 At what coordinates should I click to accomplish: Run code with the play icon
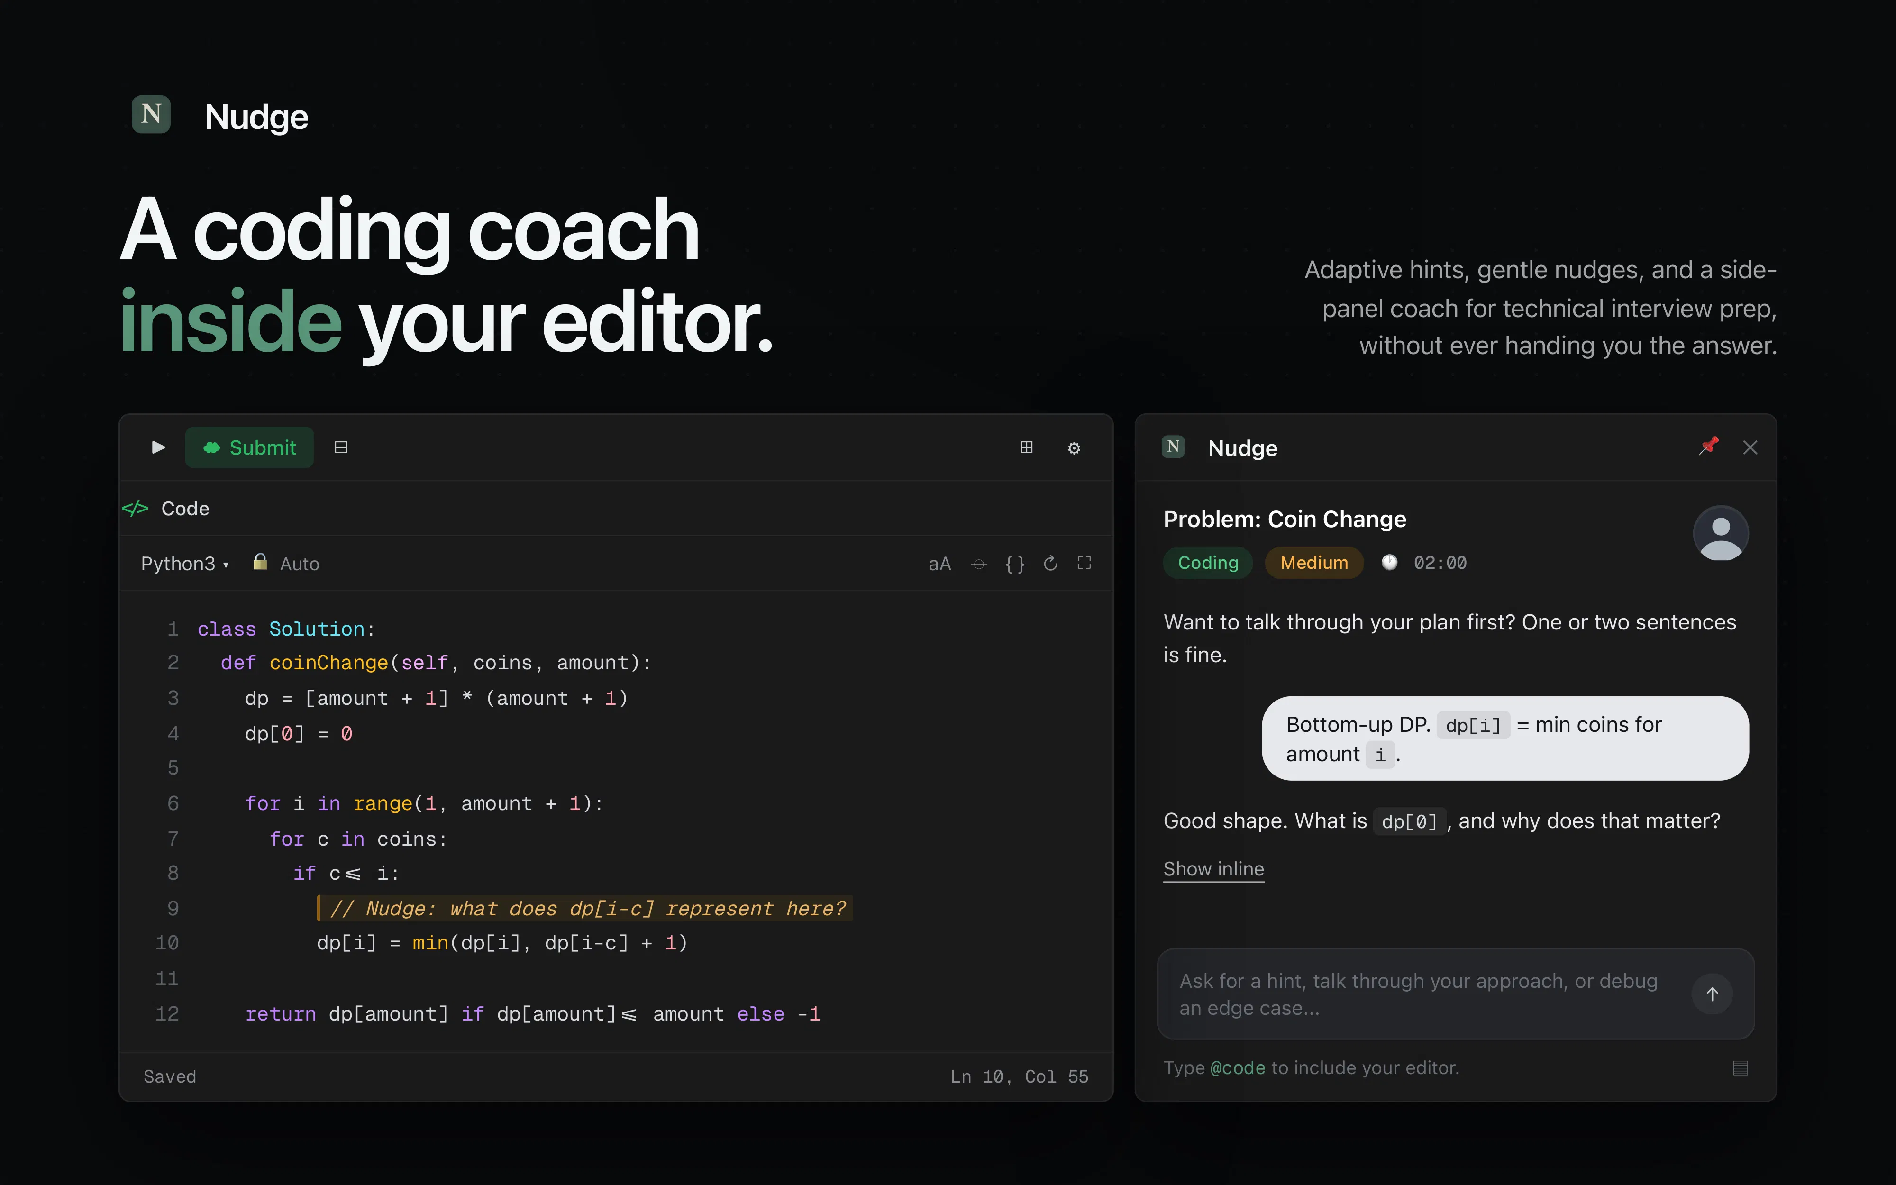(x=158, y=447)
